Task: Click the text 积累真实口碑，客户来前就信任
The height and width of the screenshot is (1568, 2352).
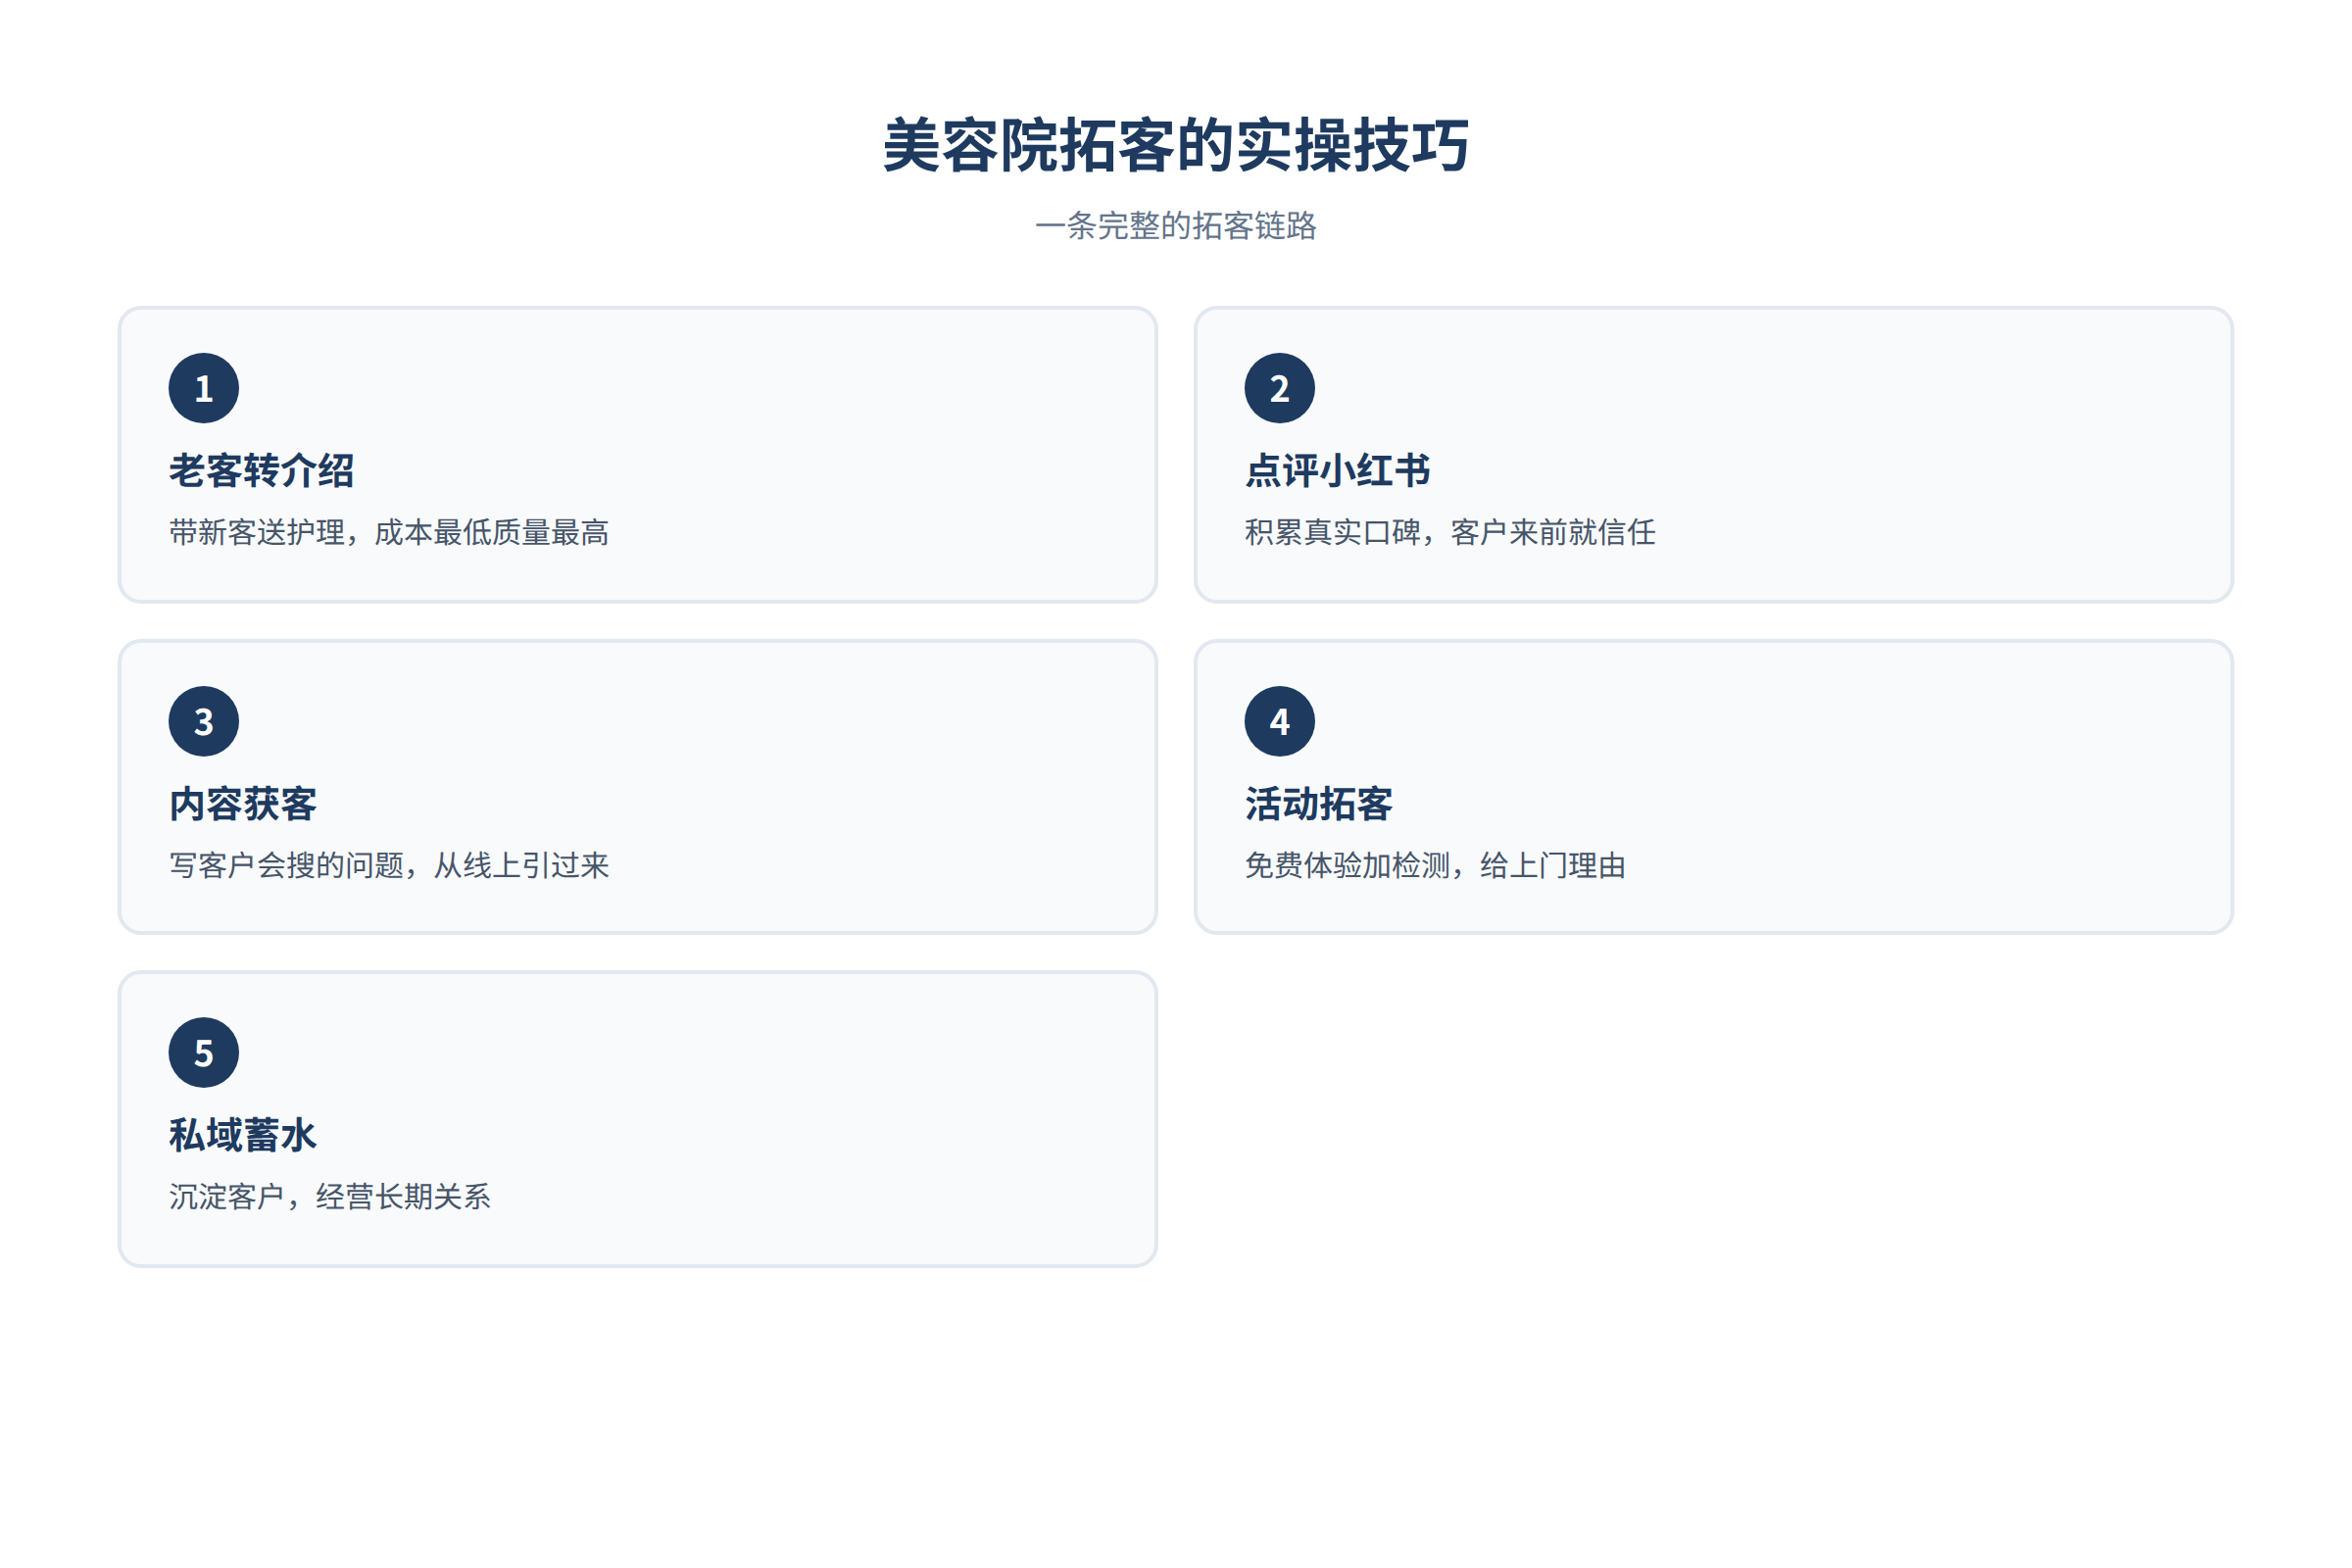Action: pos(1450,532)
